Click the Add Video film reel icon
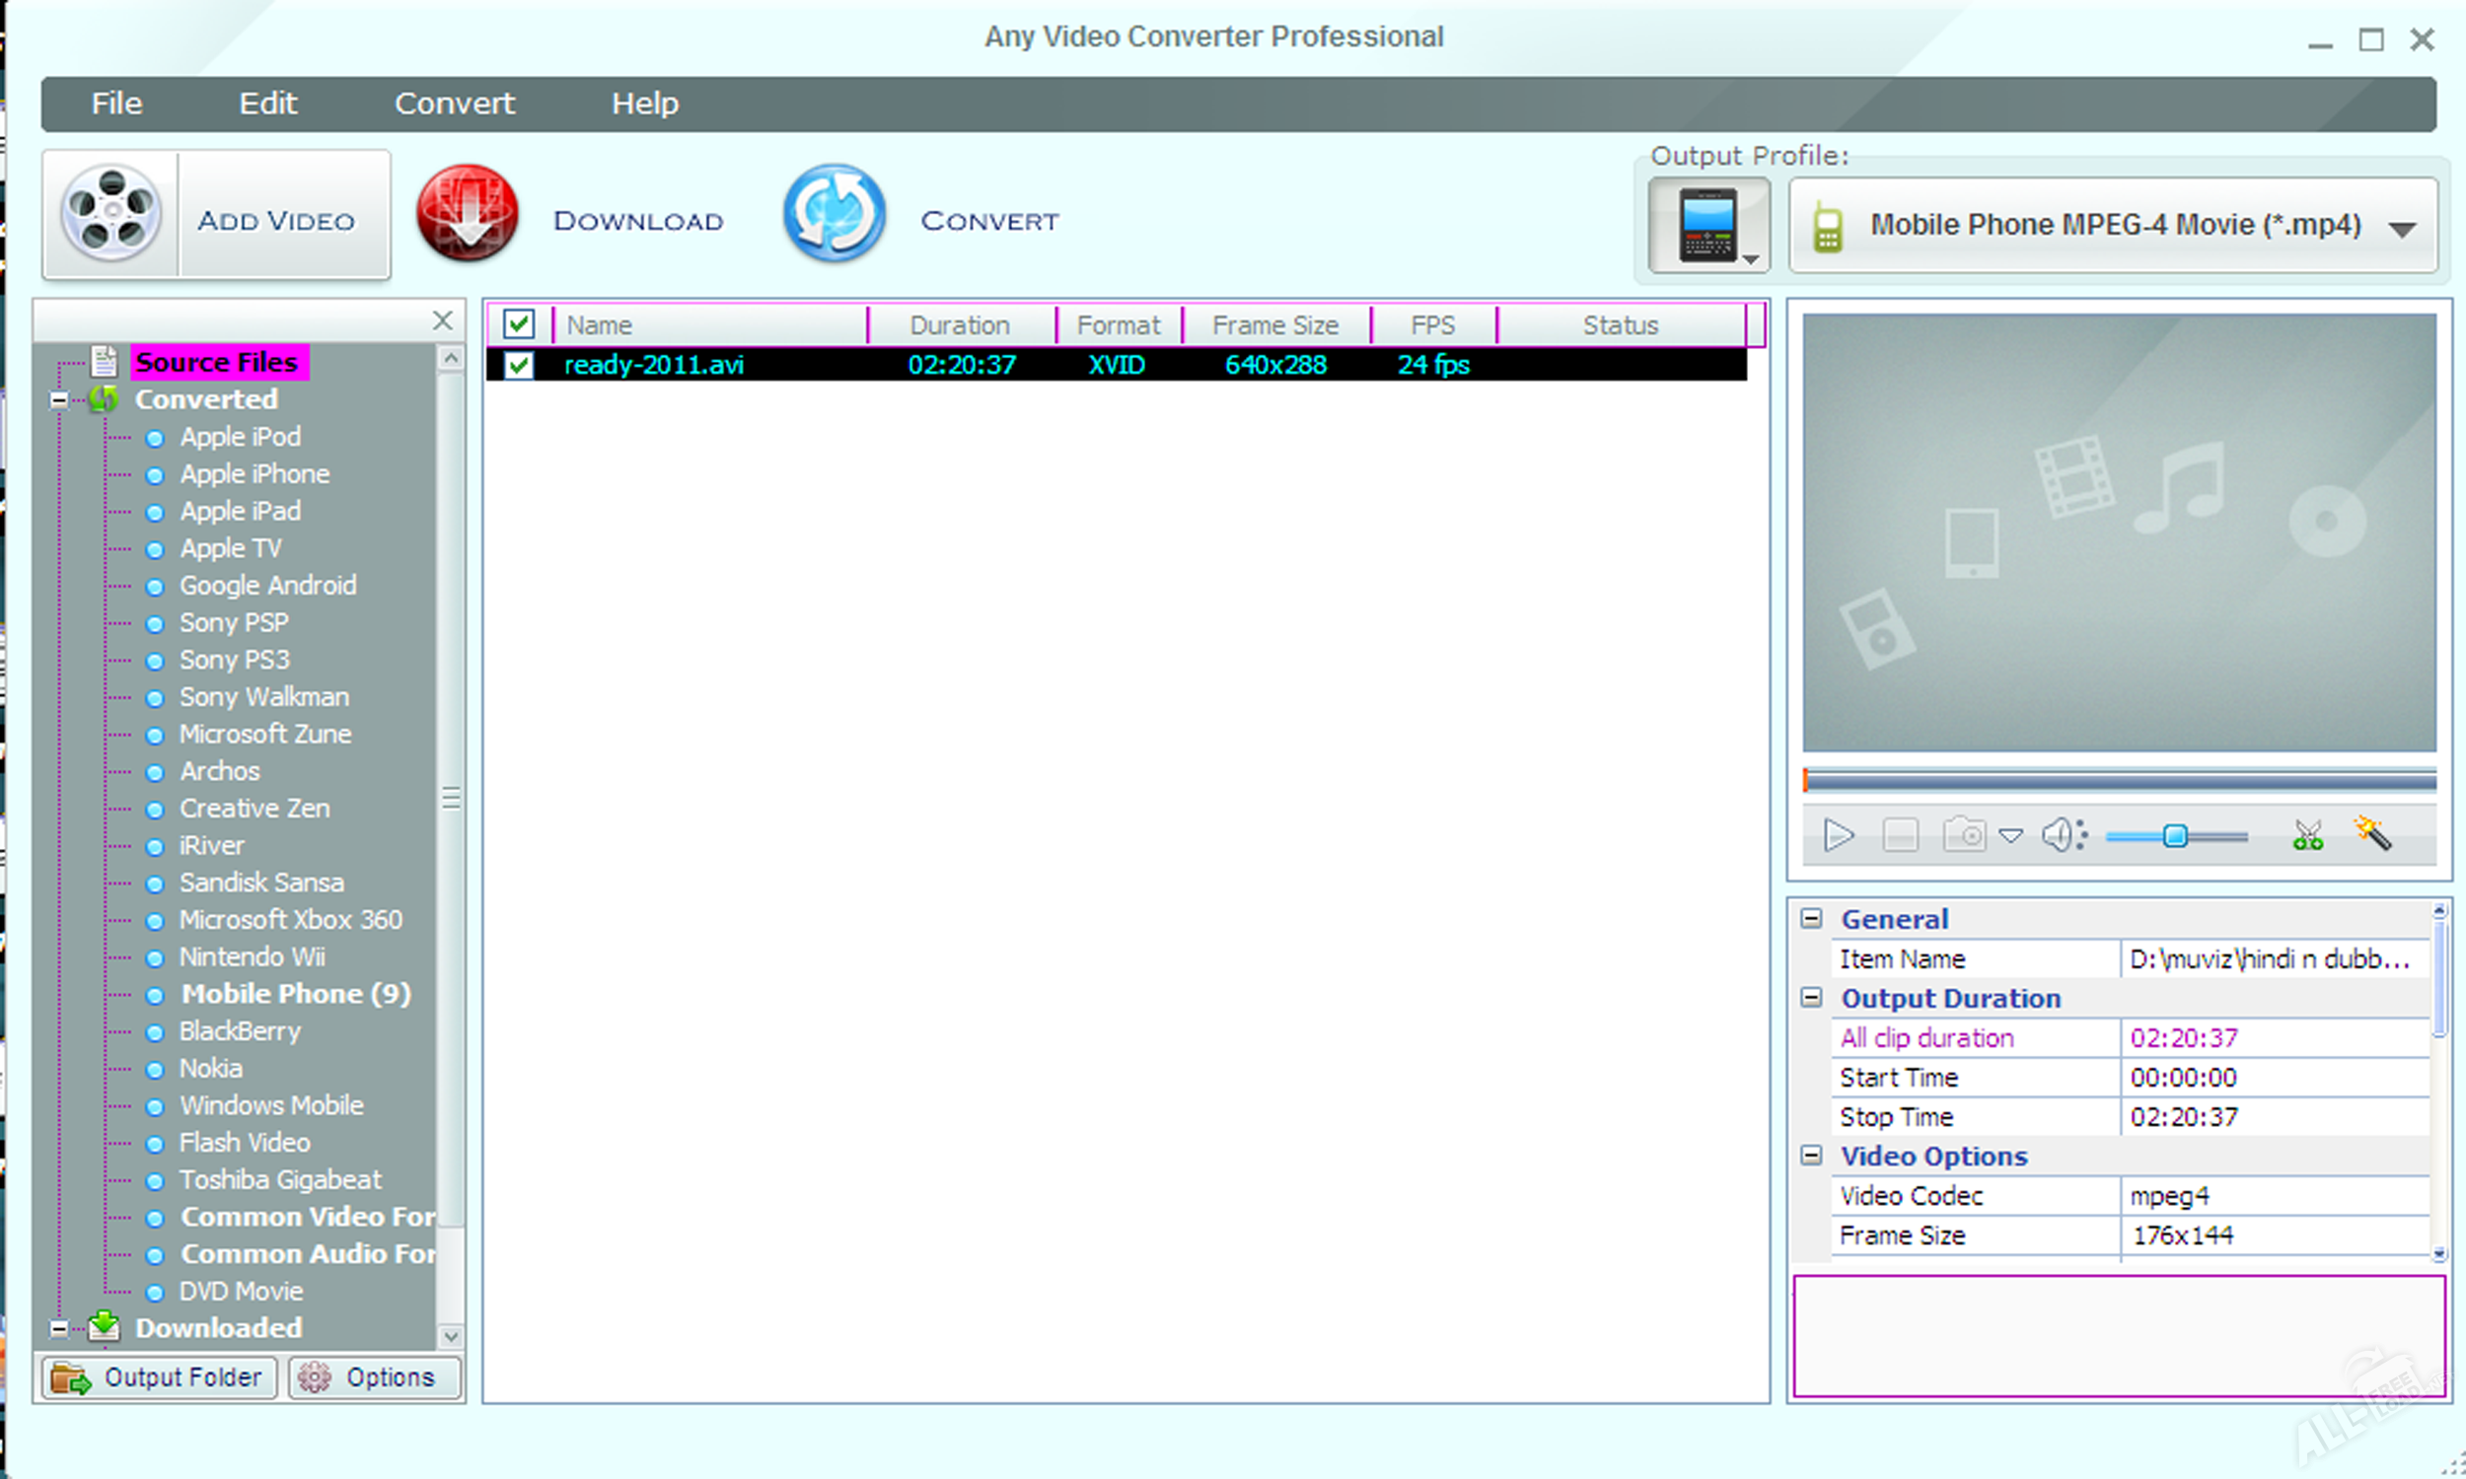This screenshot has height=1479, width=2466. coord(110,213)
